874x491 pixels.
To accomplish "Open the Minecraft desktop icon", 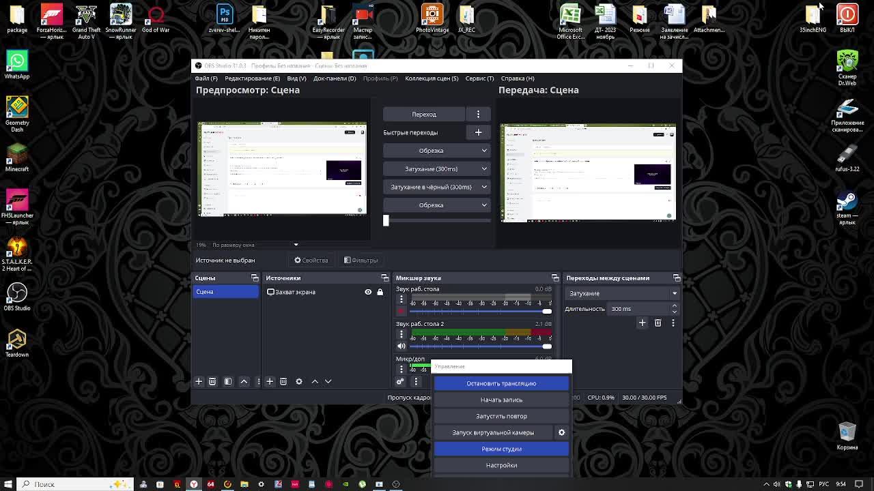I will click(17, 158).
